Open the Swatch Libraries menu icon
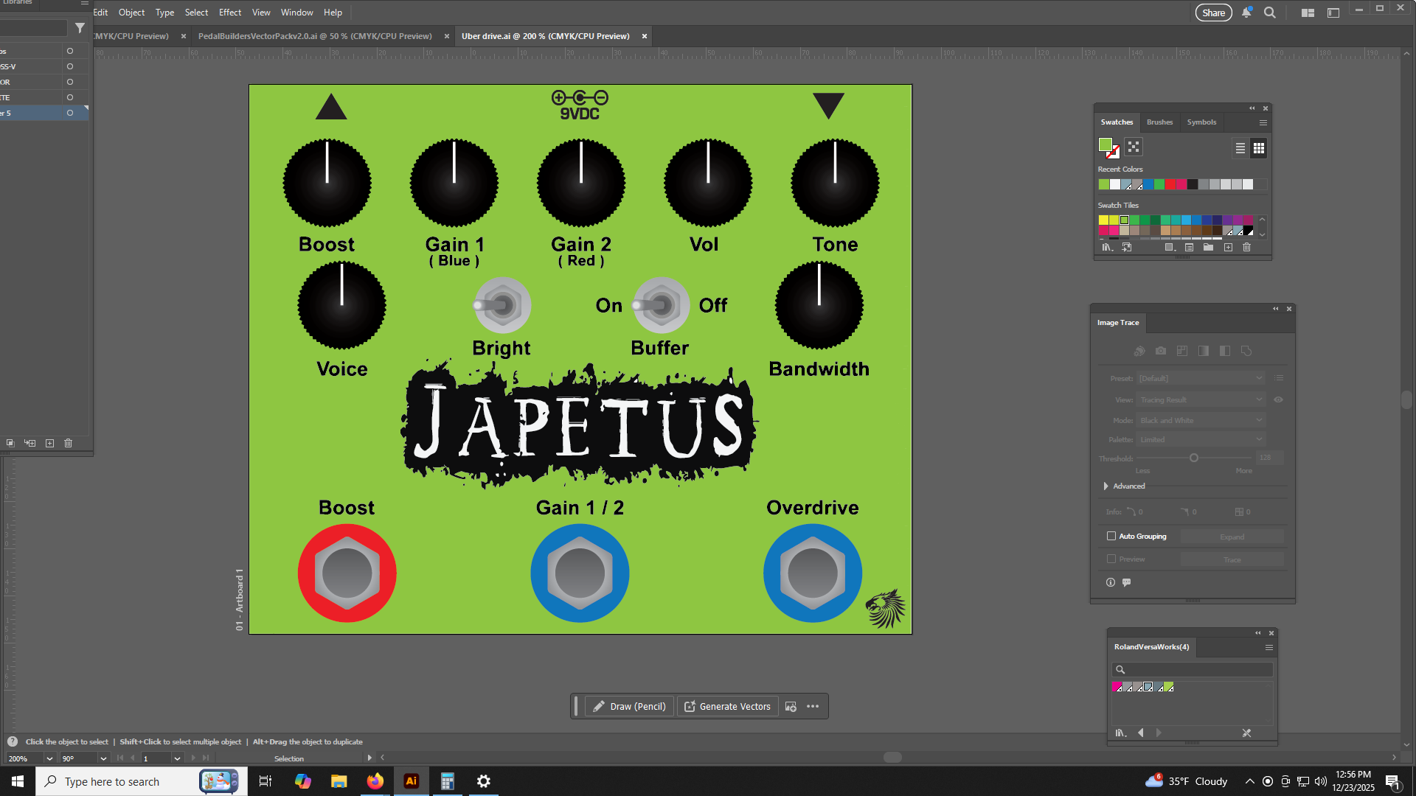The width and height of the screenshot is (1416, 796). (x=1107, y=248)
